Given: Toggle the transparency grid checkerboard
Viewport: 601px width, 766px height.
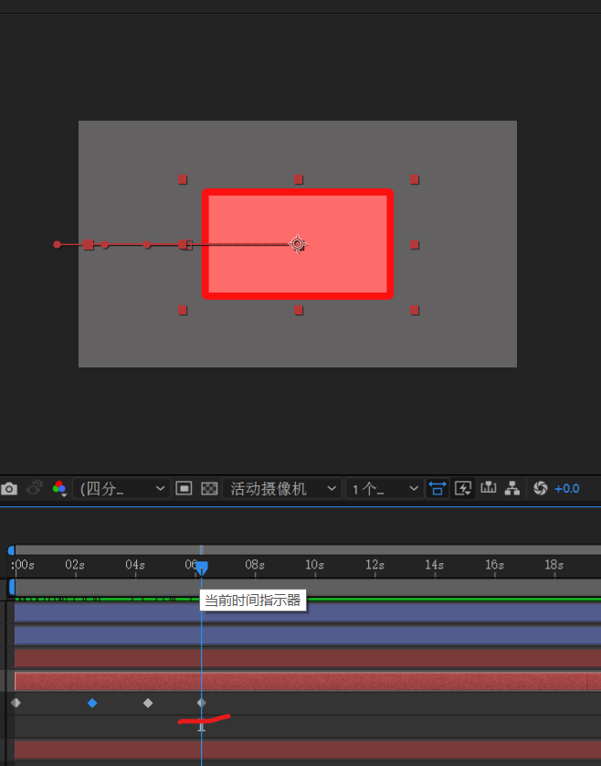Looking at the screenshot, I should point(208,489).
